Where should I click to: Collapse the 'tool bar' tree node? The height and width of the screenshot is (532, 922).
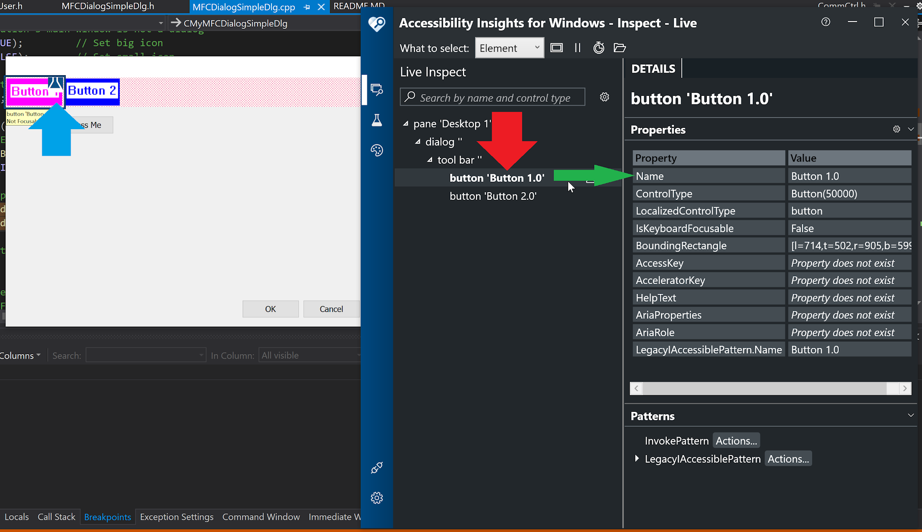pos(430,160)
